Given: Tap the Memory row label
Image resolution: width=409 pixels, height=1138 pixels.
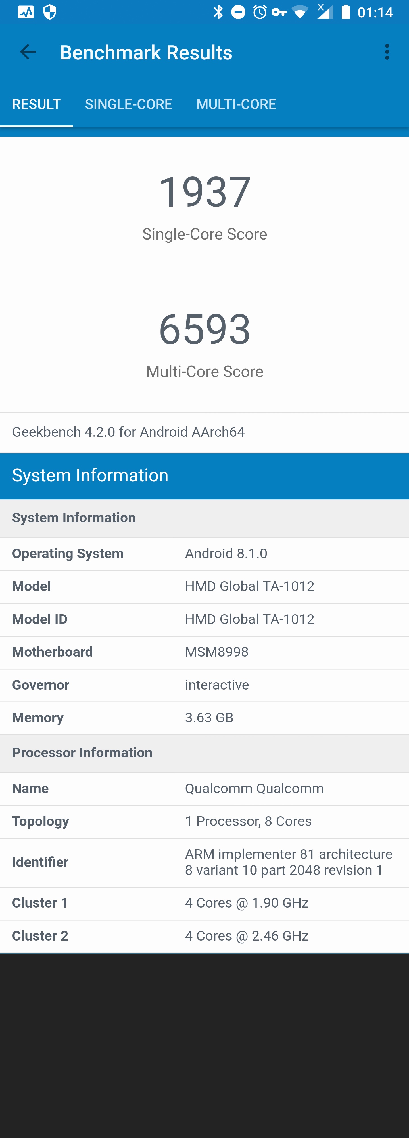Looking at the screenshot, I should (38, 718).
